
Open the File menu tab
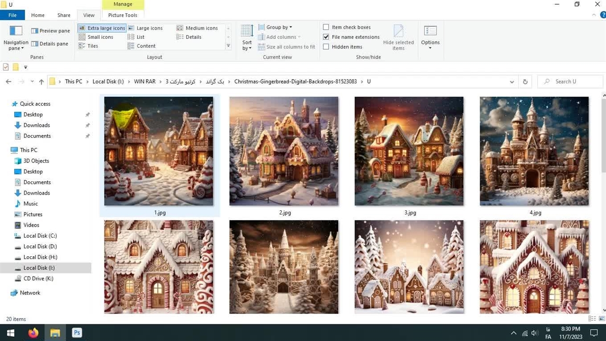12,15
